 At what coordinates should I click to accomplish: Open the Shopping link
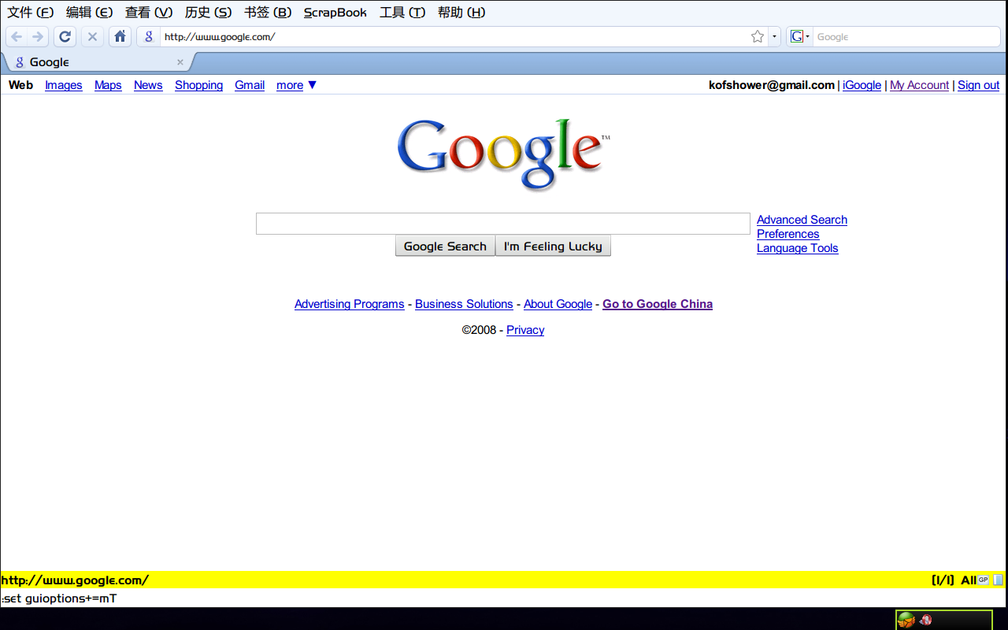click(198, 85)
